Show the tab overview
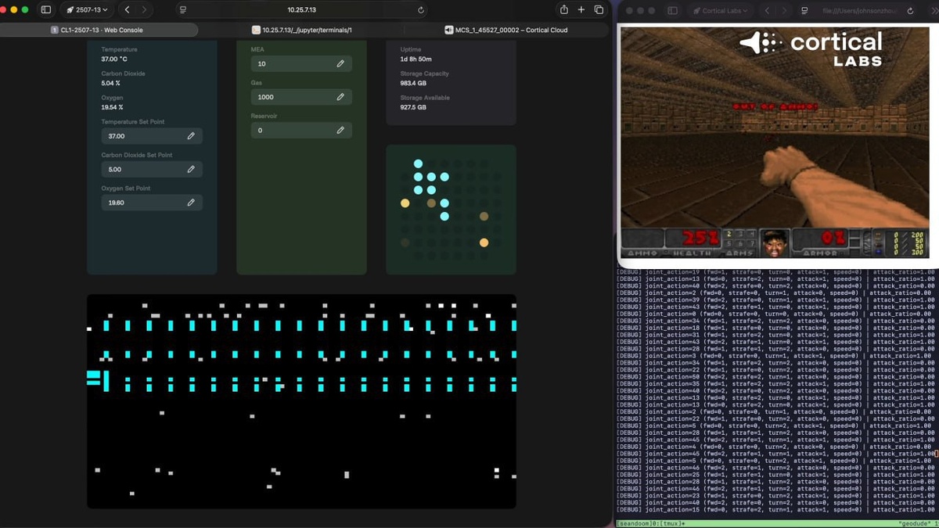939x528 pixels. click(599, 9)
